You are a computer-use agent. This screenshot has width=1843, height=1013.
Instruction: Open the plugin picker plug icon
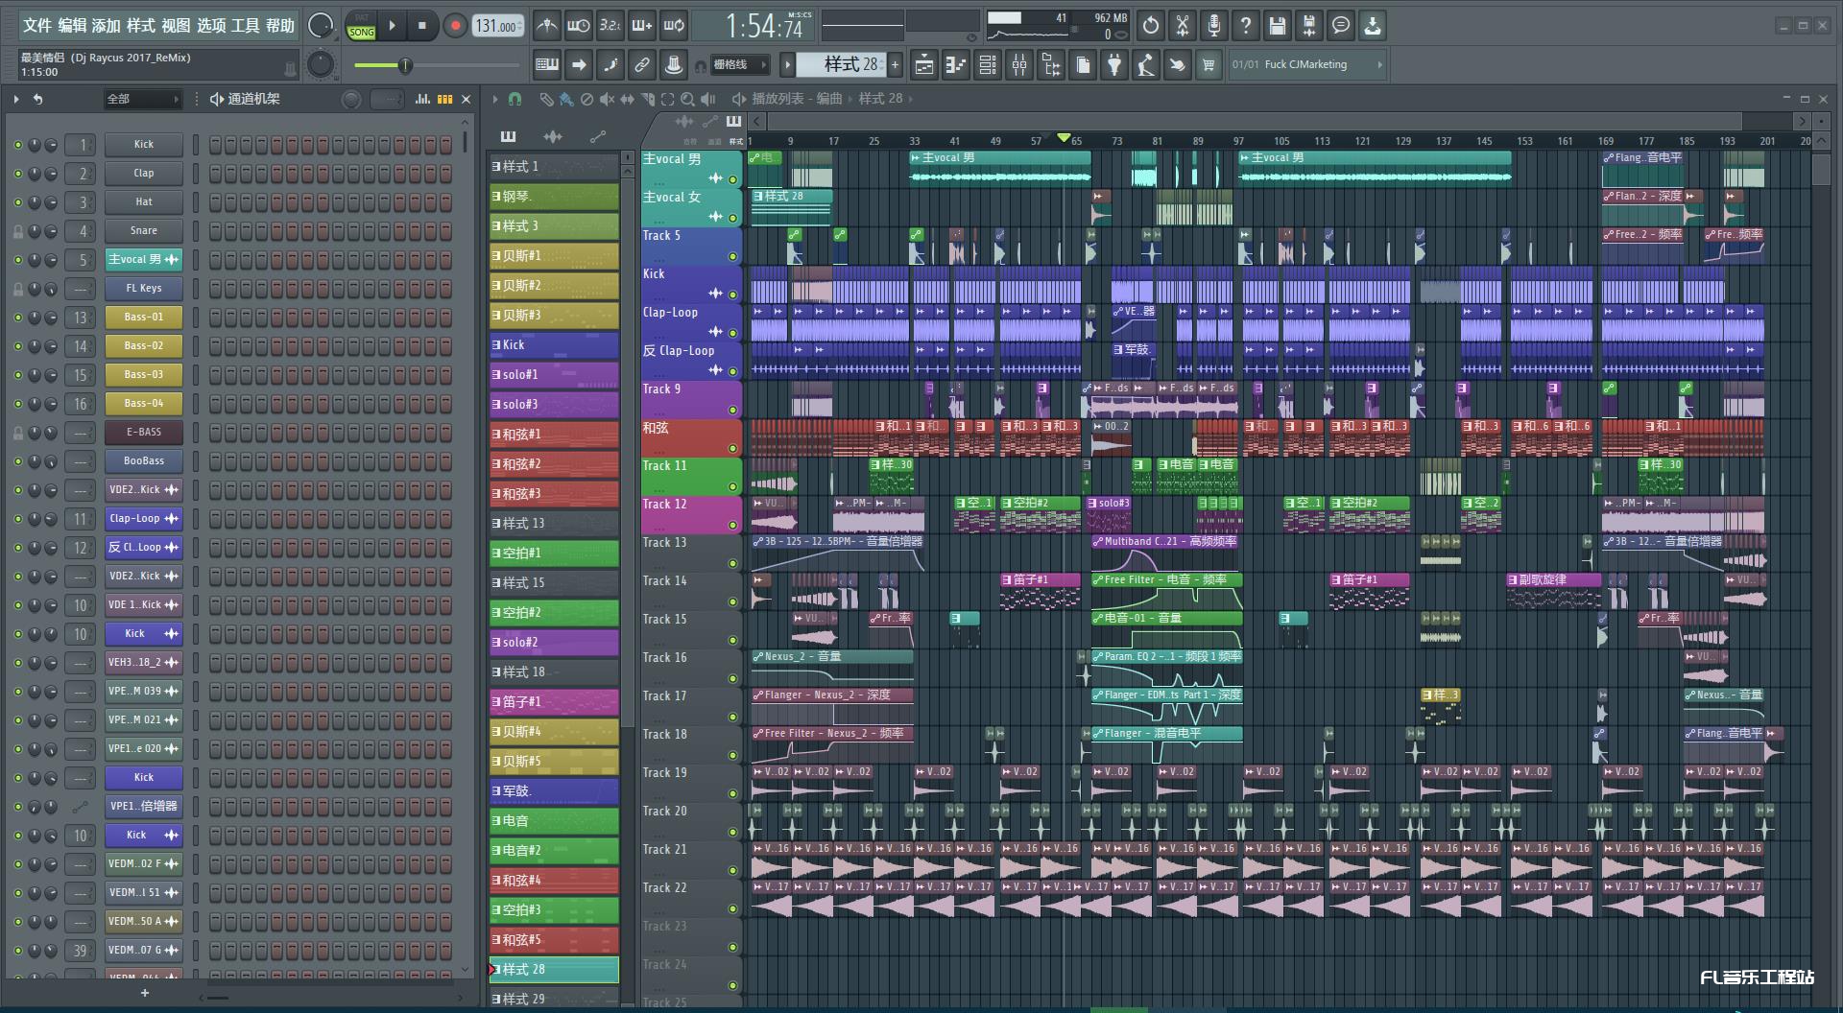1114,64
